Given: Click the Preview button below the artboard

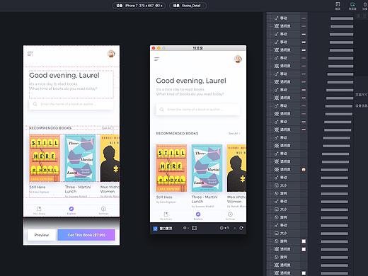Looking at the screenshot, I should (x=42, y=235).
